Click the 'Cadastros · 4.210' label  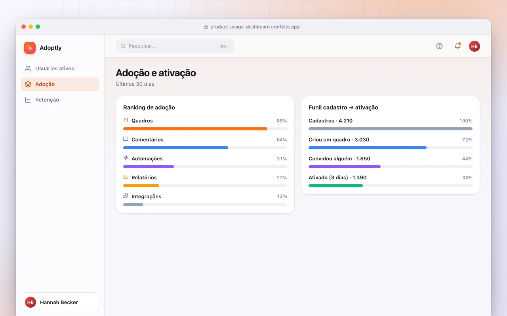pos(330,121)
